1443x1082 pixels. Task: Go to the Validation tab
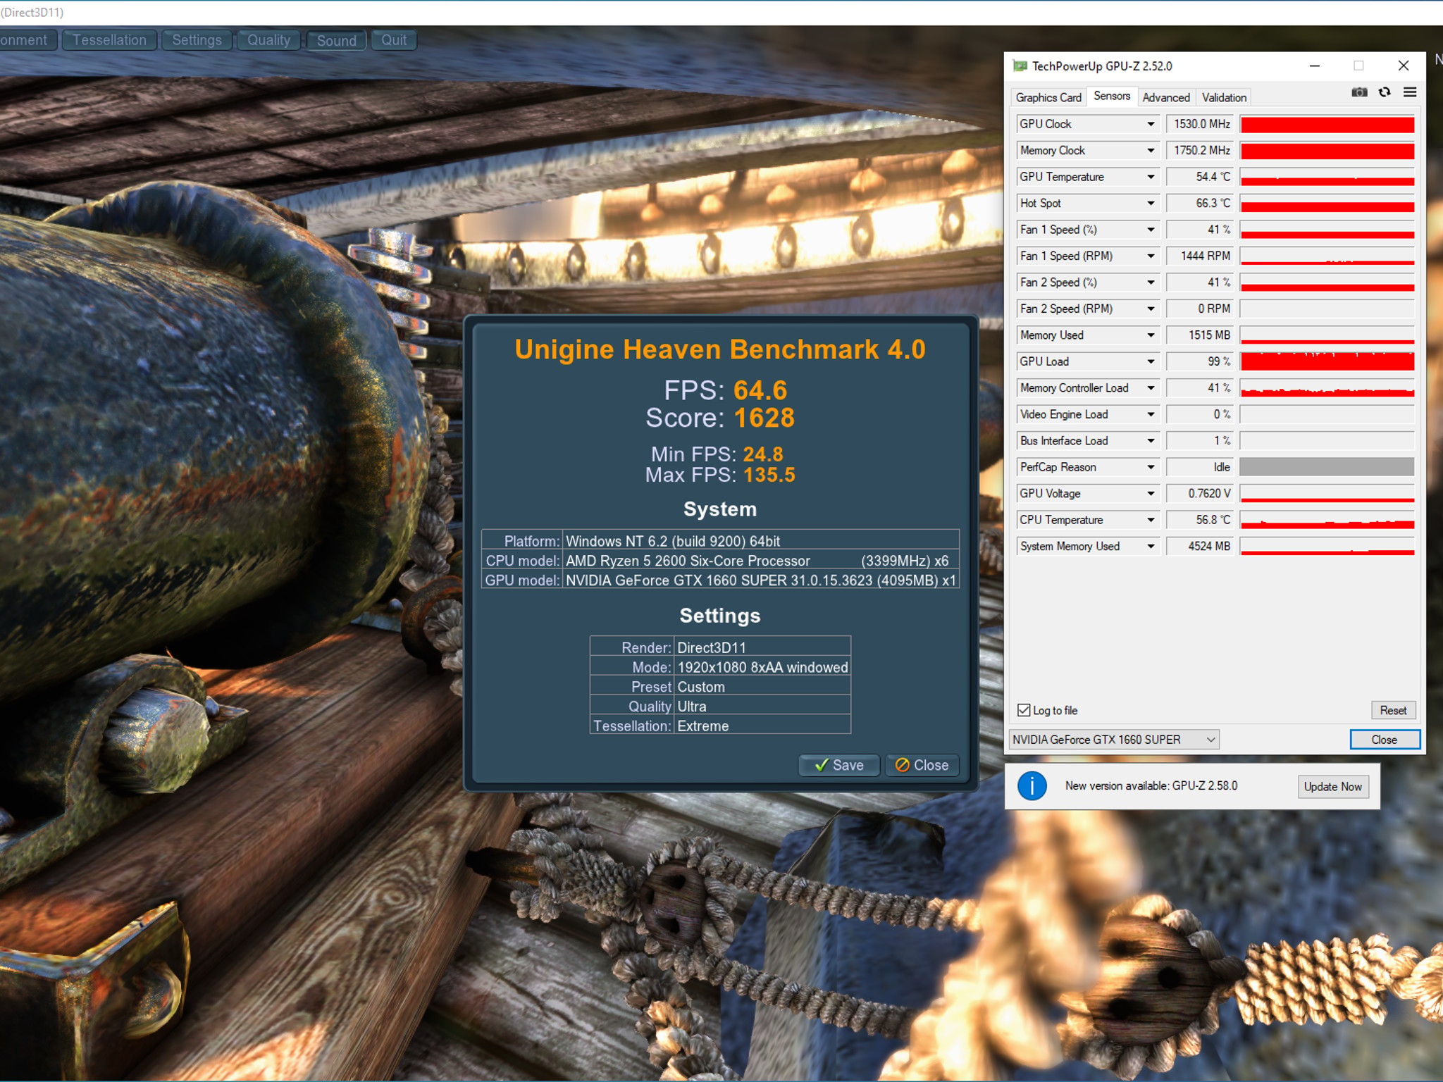click(x=1224, y=97)
